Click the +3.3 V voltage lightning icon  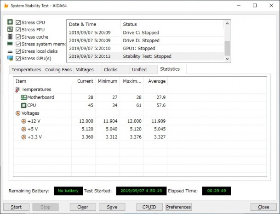tap(23, 137)
